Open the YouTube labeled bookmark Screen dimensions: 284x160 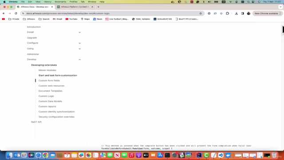click(71, 19)
